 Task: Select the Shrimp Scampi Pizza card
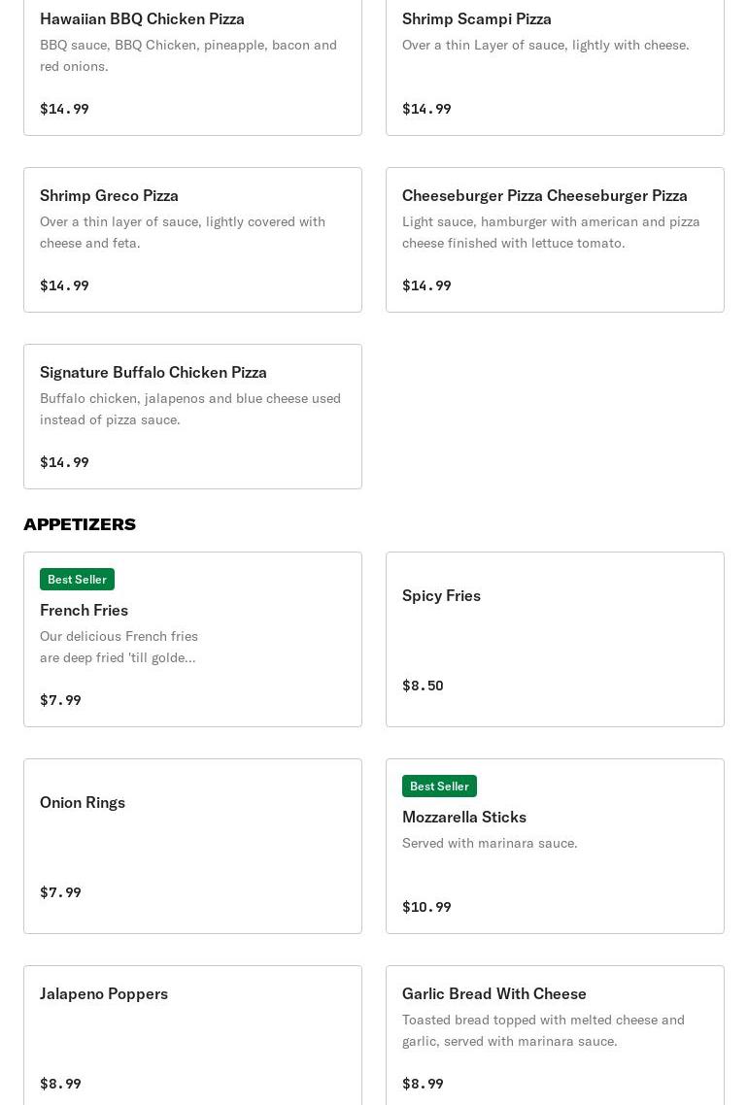[x=555, y=67]
